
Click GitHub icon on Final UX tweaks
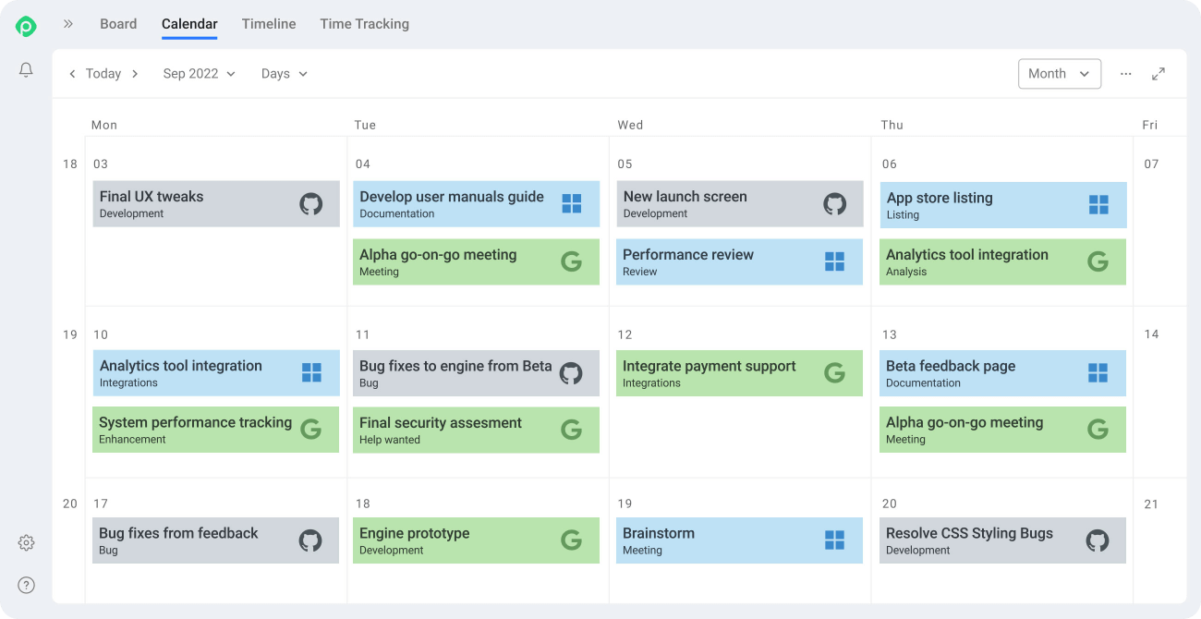click(311, 204)
